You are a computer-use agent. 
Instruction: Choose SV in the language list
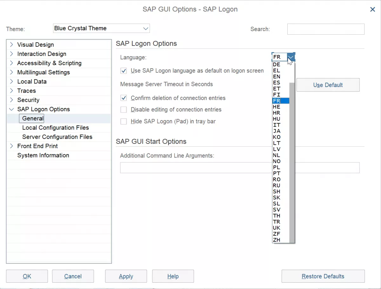tap(281, 210)
